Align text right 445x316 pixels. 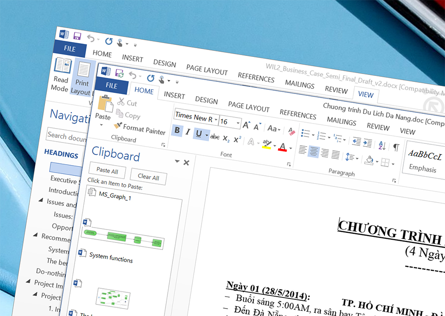point(324,153)
